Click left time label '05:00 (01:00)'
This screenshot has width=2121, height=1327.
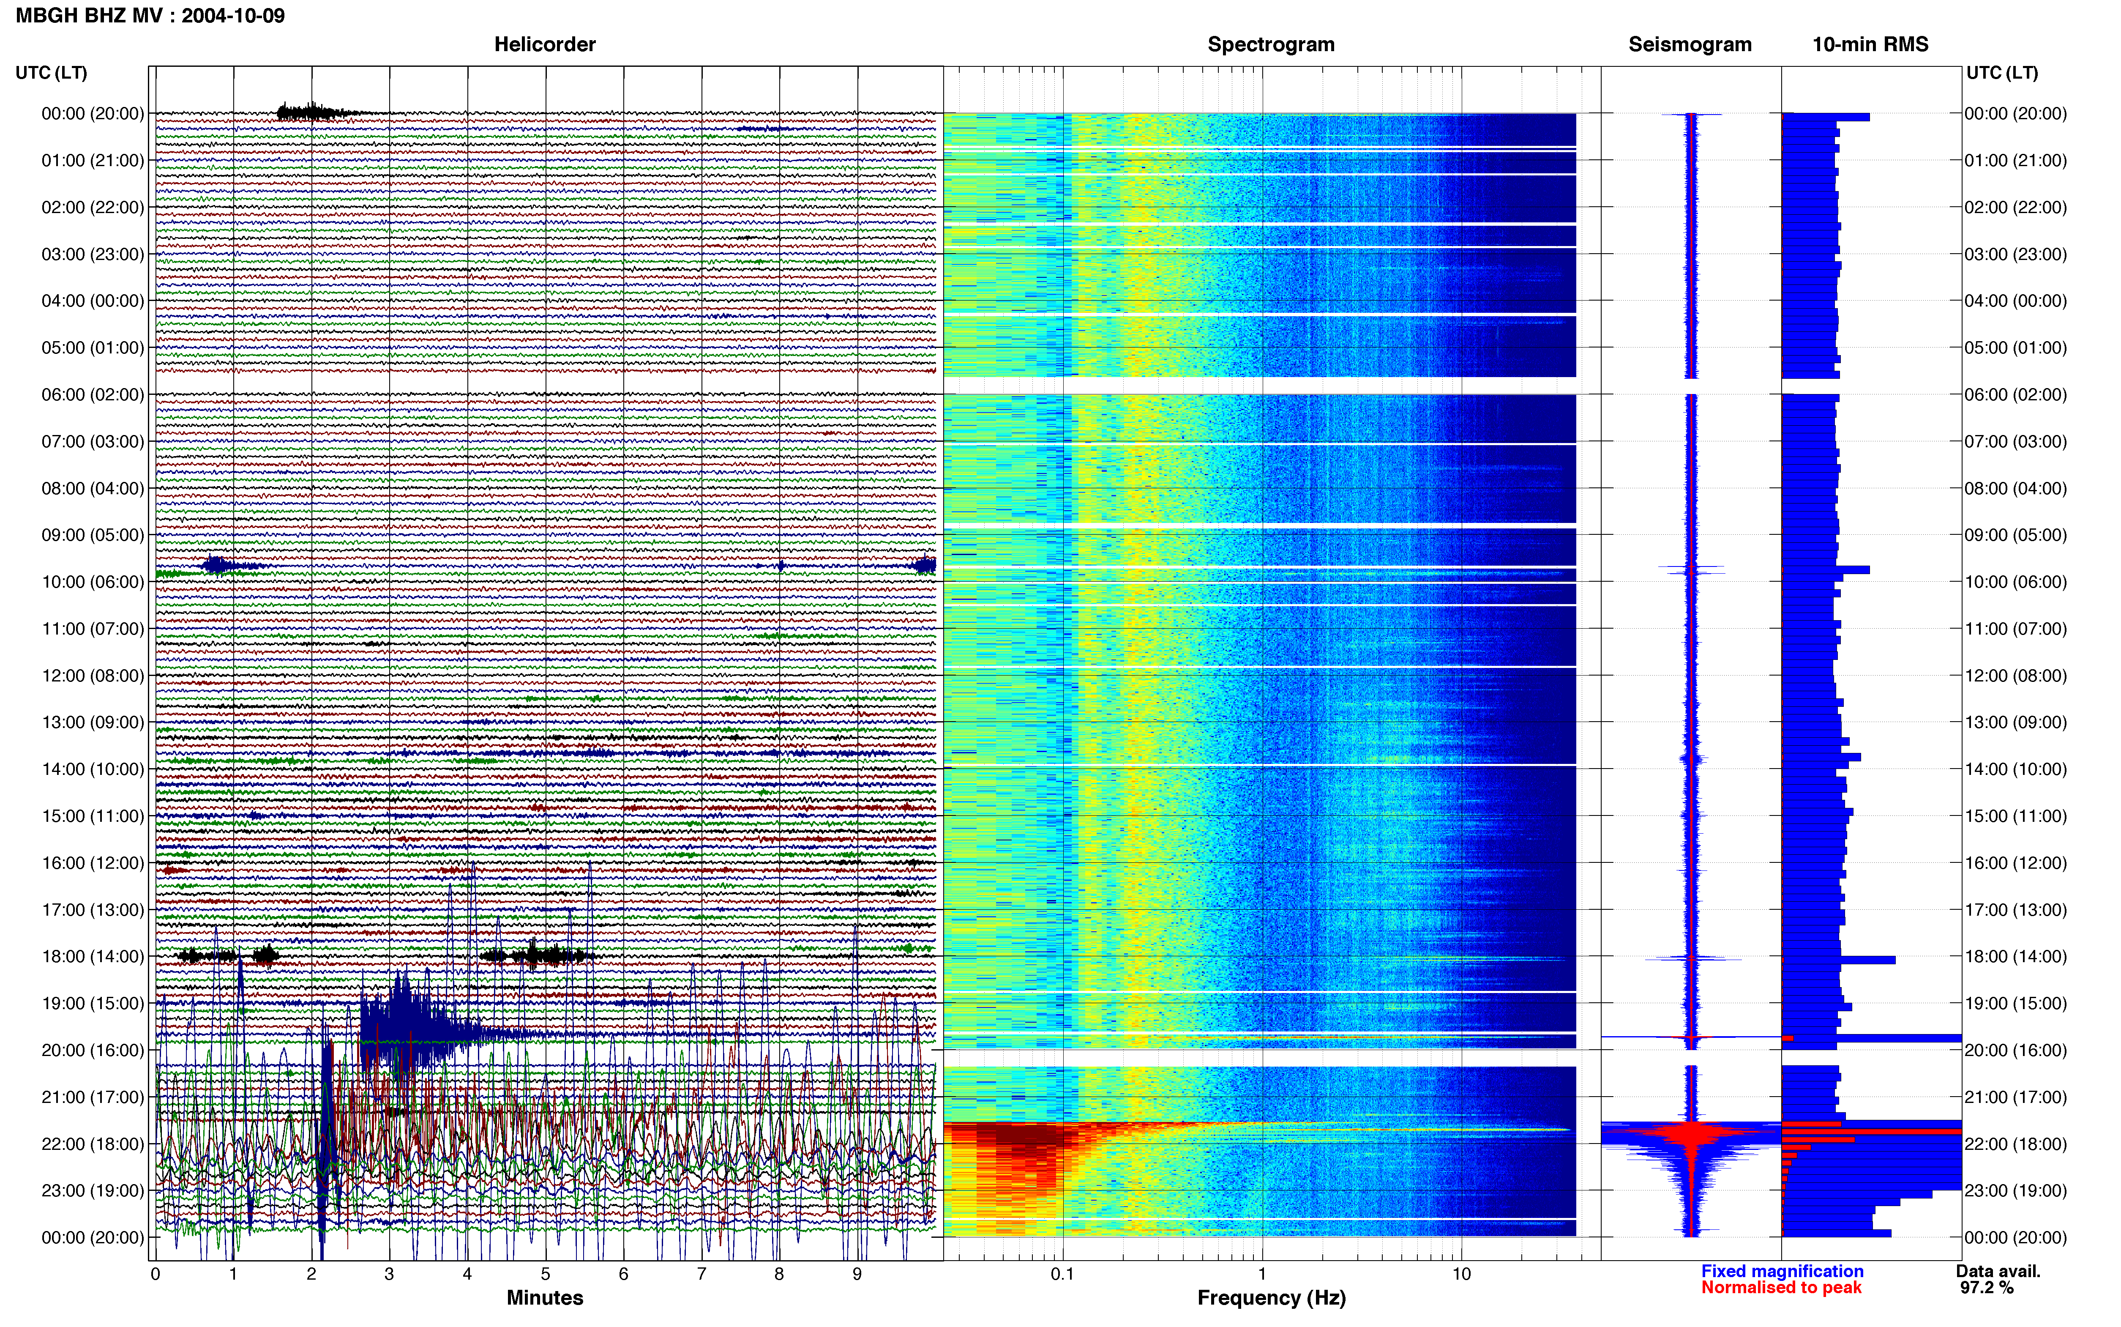[93, 347]
